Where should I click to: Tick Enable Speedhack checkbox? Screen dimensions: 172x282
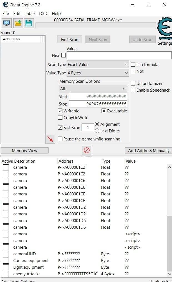coord(133,90)
